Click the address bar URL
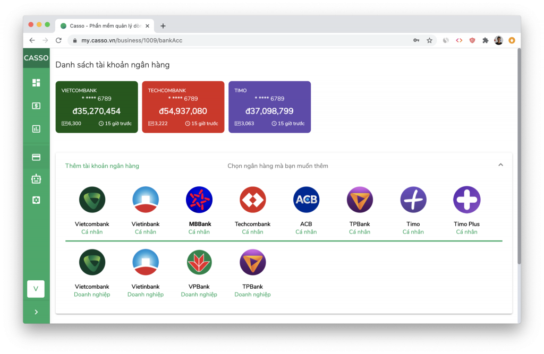Image resolution: width=544 pixels, height=354 pixels. click(132, 40)
